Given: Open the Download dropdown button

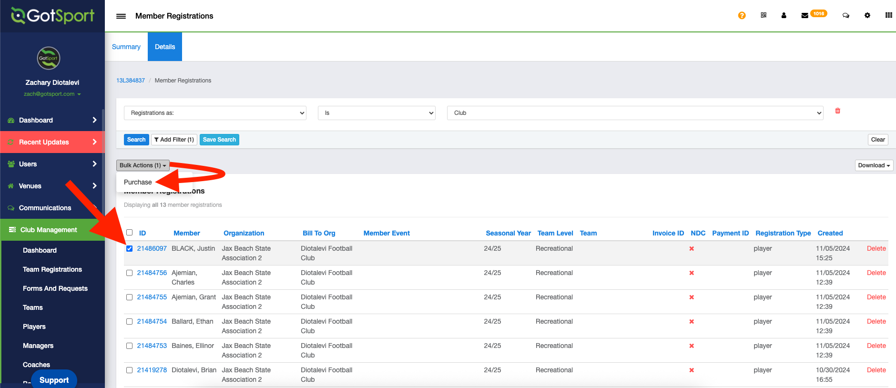Looking at the screenshot, I should 874,165.
